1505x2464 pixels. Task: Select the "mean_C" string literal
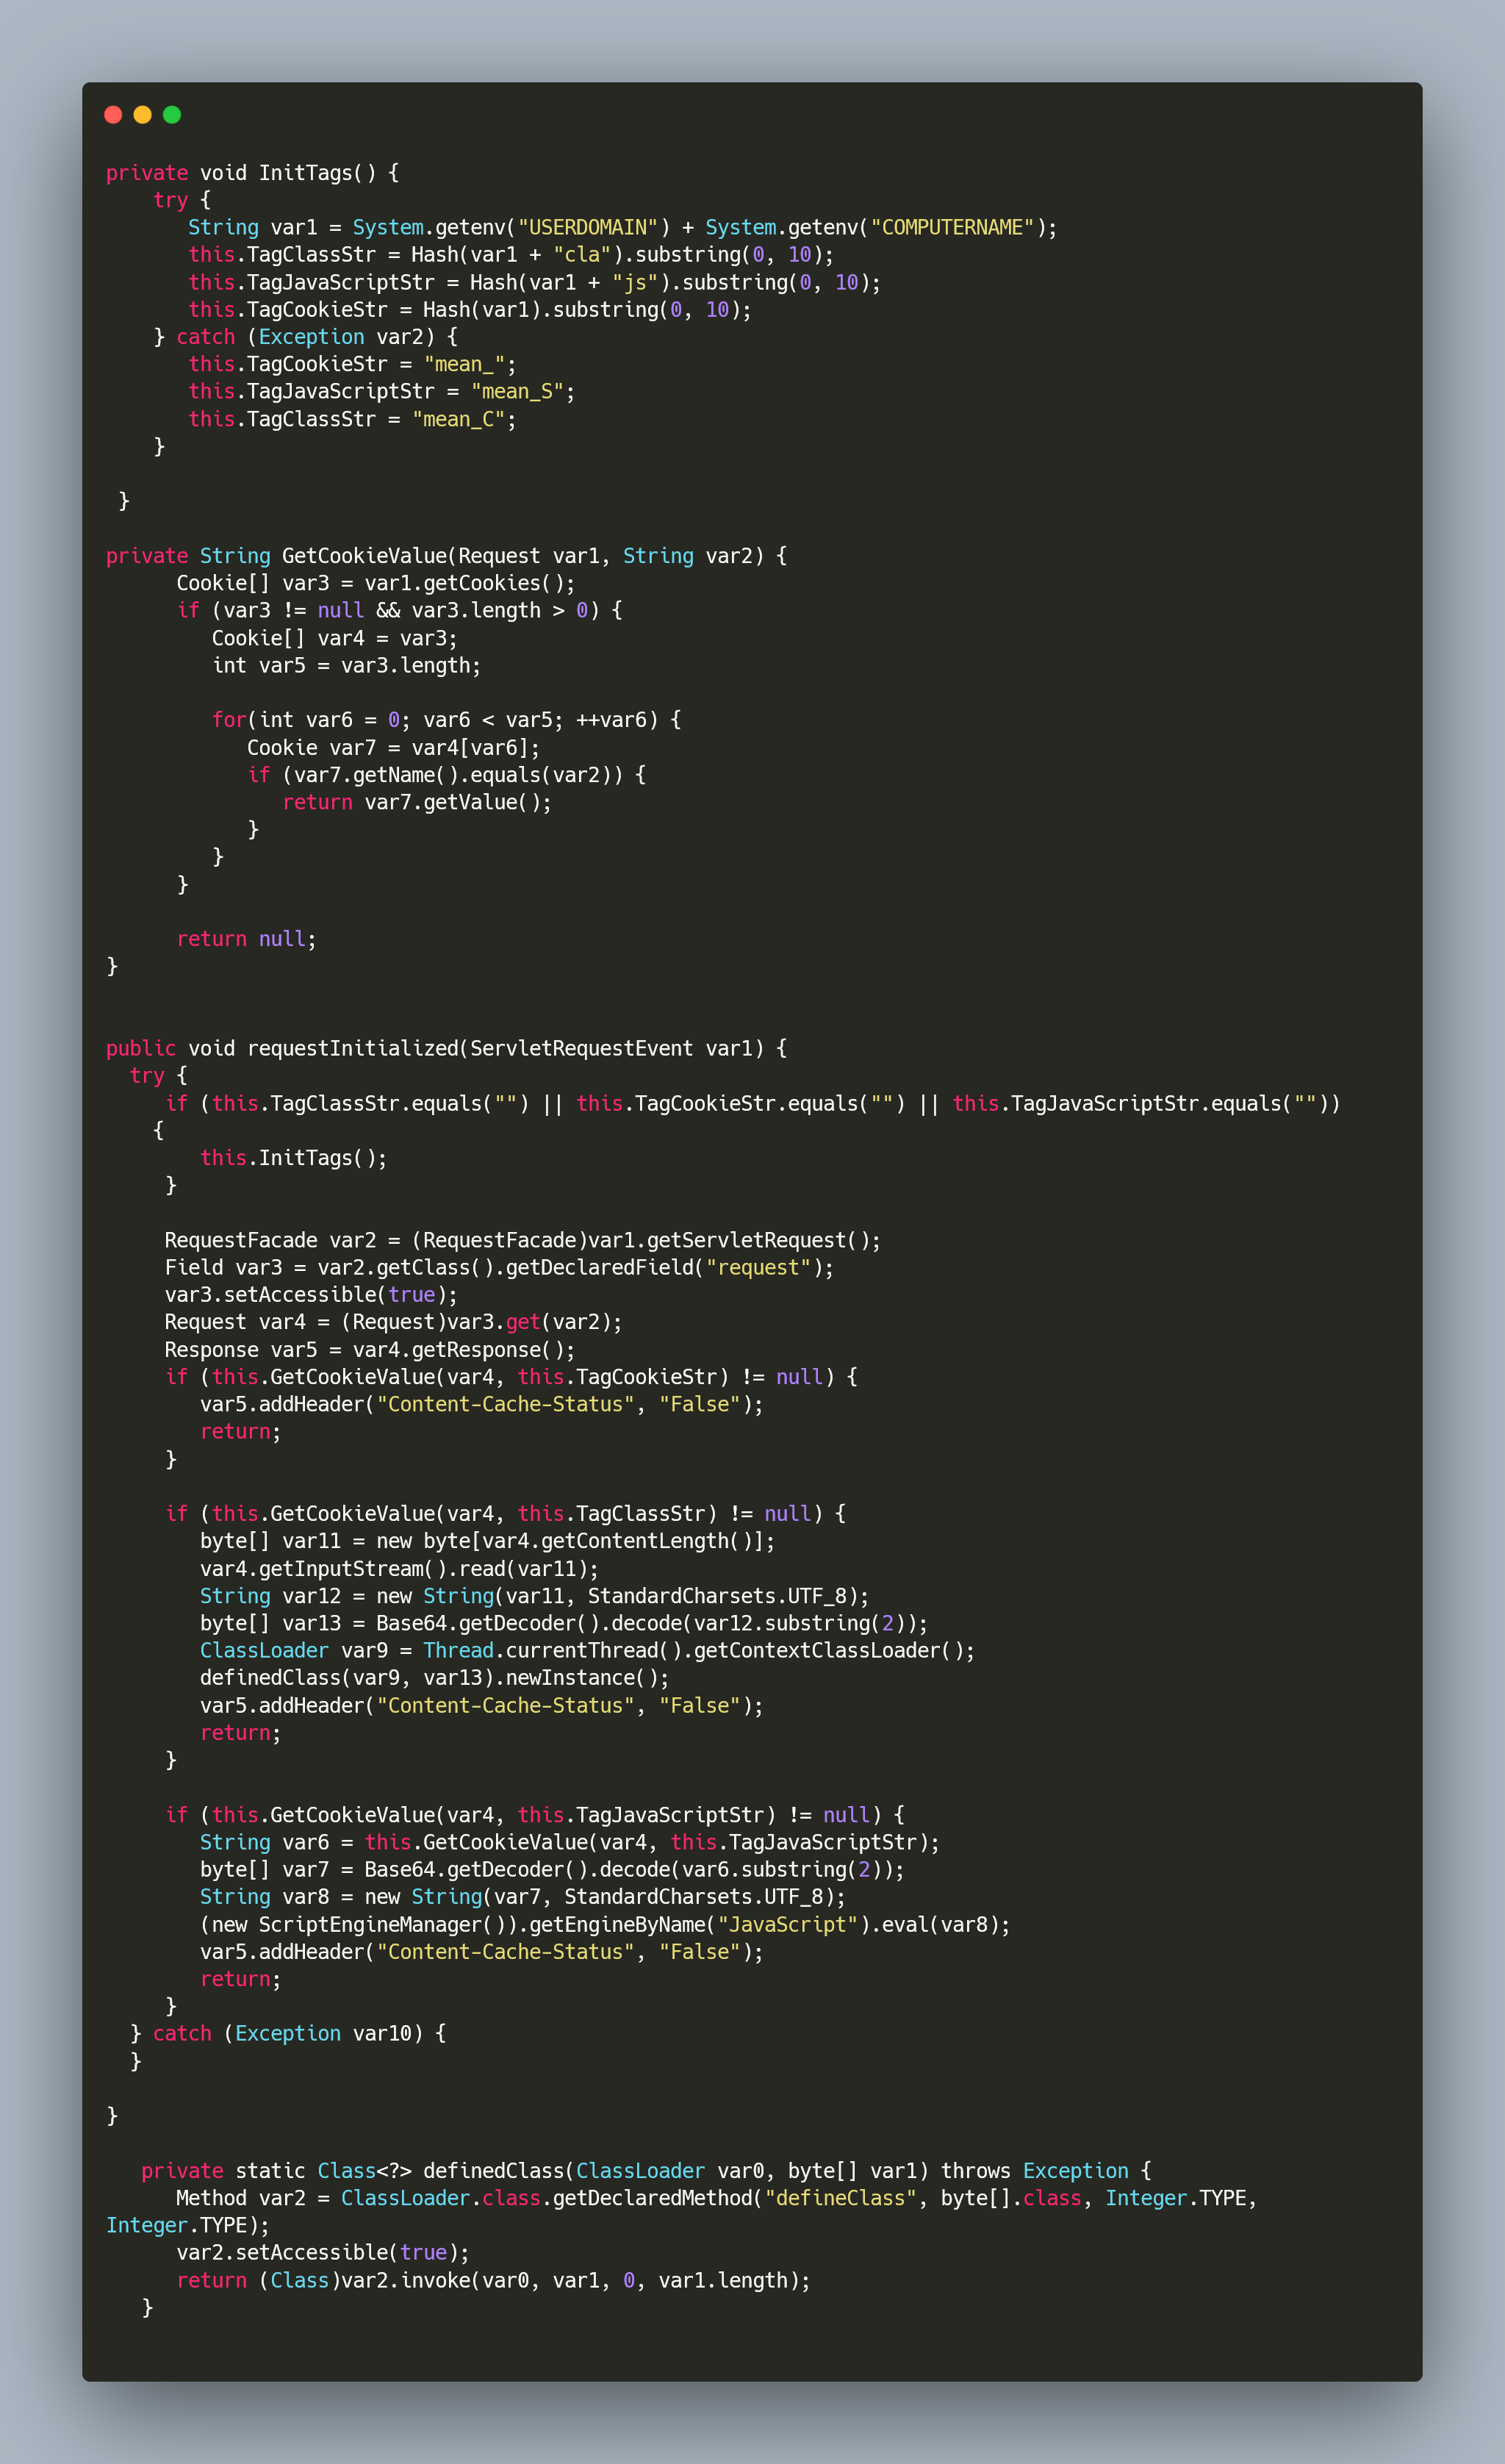point(458,419)
